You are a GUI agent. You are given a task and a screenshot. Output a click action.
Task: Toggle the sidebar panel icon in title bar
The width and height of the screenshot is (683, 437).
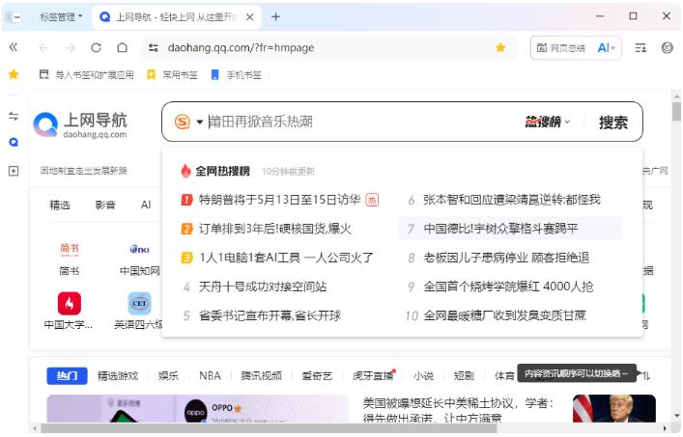click(x=14, y=17)
